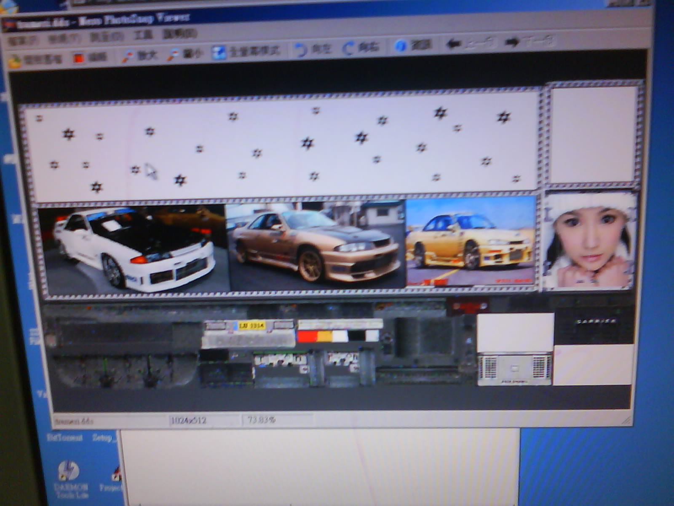This screenshot has width=674, height=506.
Task: Open DAEMON Tools Lite desktop icon
Action: pos(70,471)
